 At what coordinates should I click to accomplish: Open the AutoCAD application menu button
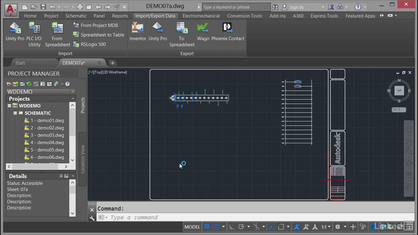10,10
